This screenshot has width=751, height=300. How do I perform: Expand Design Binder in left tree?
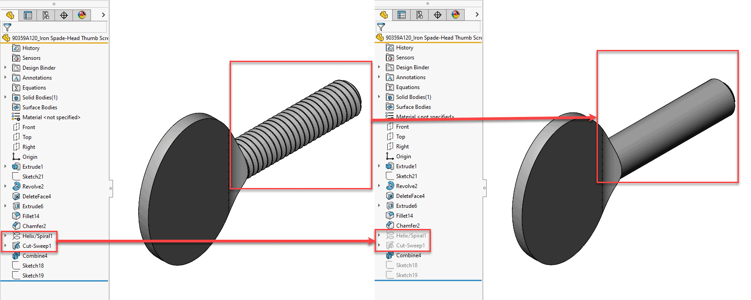[5, 68]
